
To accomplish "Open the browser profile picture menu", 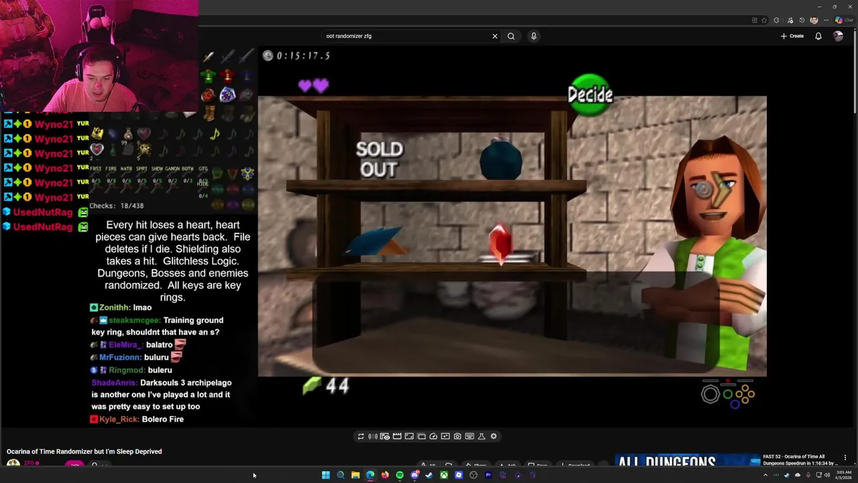I will coord(814,20).
